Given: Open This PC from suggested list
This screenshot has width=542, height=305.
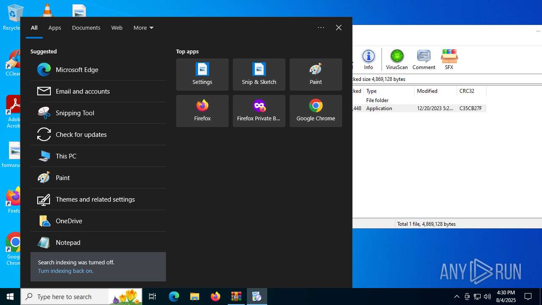Looking at the screenshot, I should (x=98, y=156).
